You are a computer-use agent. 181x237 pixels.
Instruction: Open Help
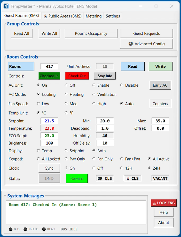tap(163, 212)
